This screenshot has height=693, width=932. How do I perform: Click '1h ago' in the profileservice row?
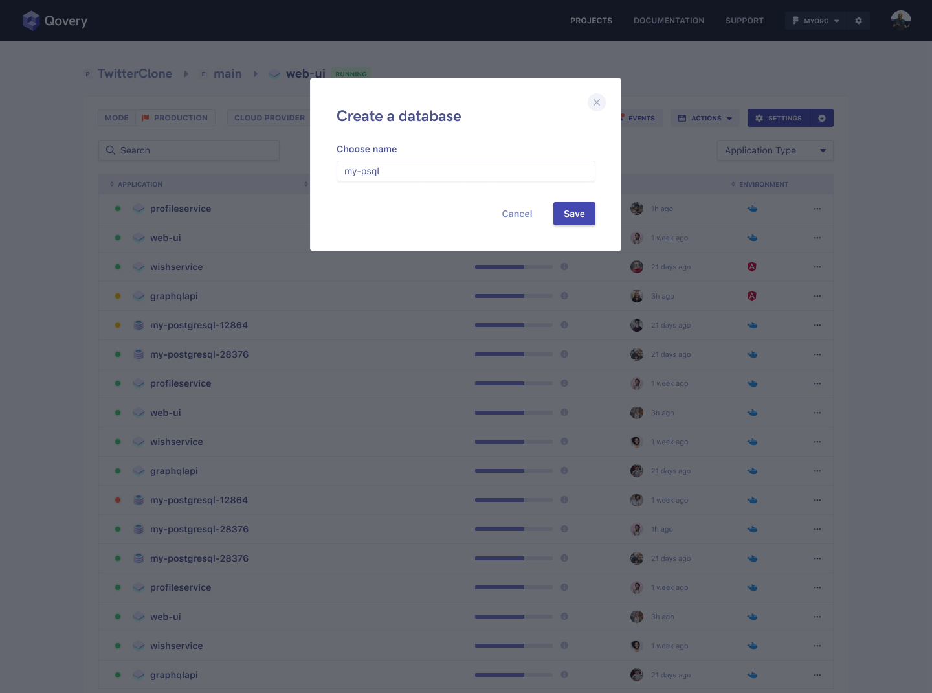pos(662,209)
